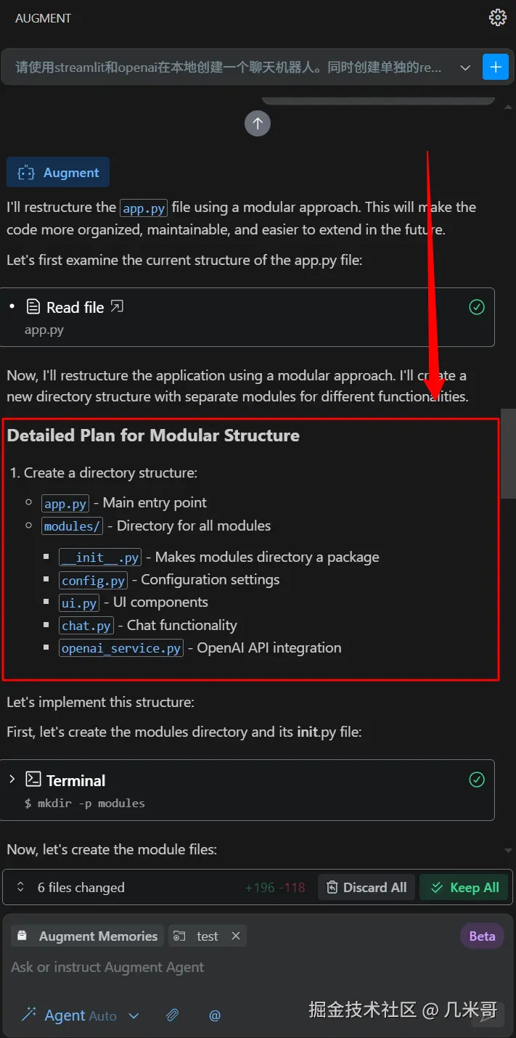Click the attach file paperclip icon

172,1015
